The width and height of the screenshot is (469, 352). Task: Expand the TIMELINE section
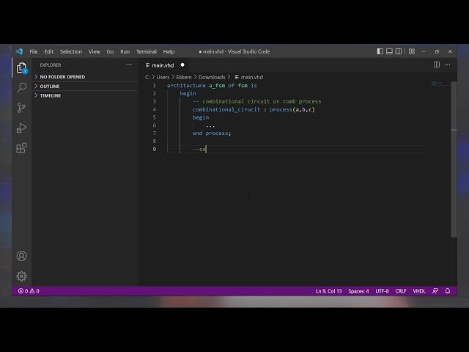click(x=85, y=95)
